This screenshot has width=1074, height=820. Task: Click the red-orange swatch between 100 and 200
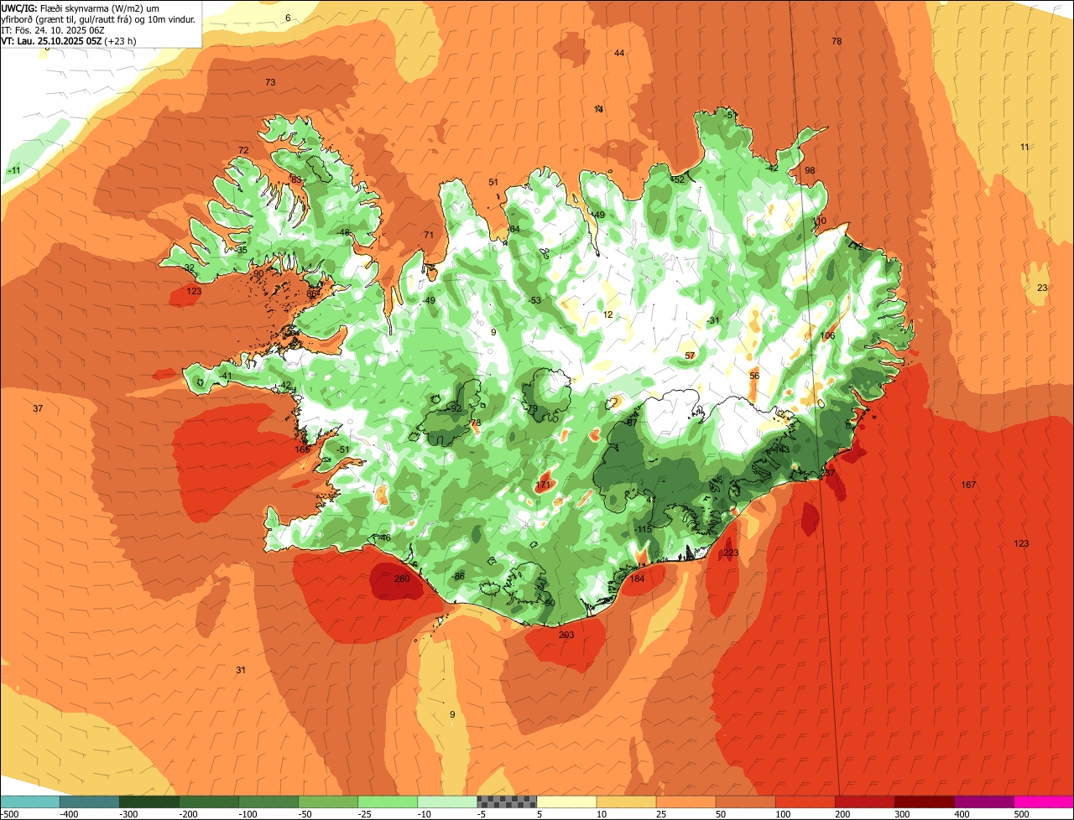pos(805,802)
